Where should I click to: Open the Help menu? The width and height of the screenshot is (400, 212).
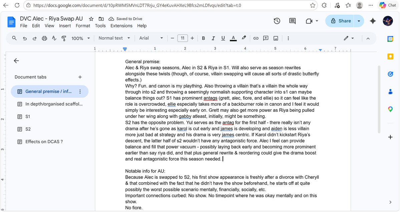point(142,26)
